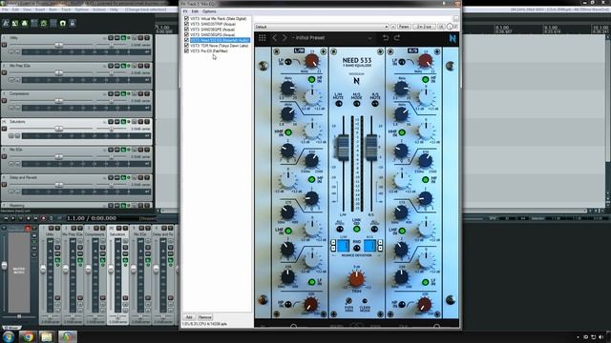The image size is (611, 343).
Task: Toggle R/S channel MF IN green button
Action: [425, 180]
